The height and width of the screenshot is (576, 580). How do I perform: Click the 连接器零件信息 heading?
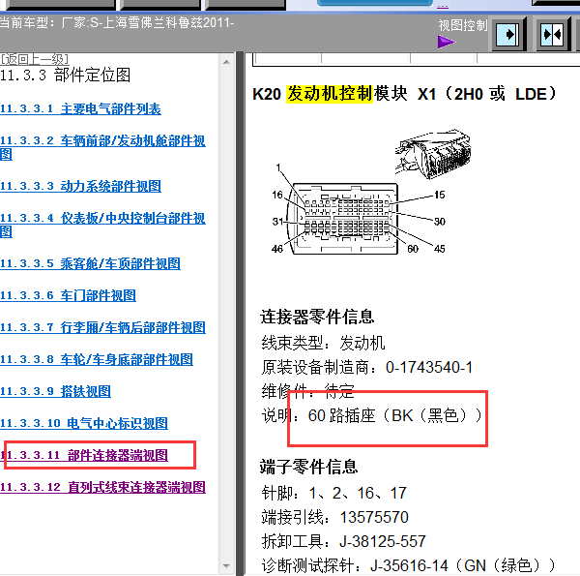(x=317, y=317)
